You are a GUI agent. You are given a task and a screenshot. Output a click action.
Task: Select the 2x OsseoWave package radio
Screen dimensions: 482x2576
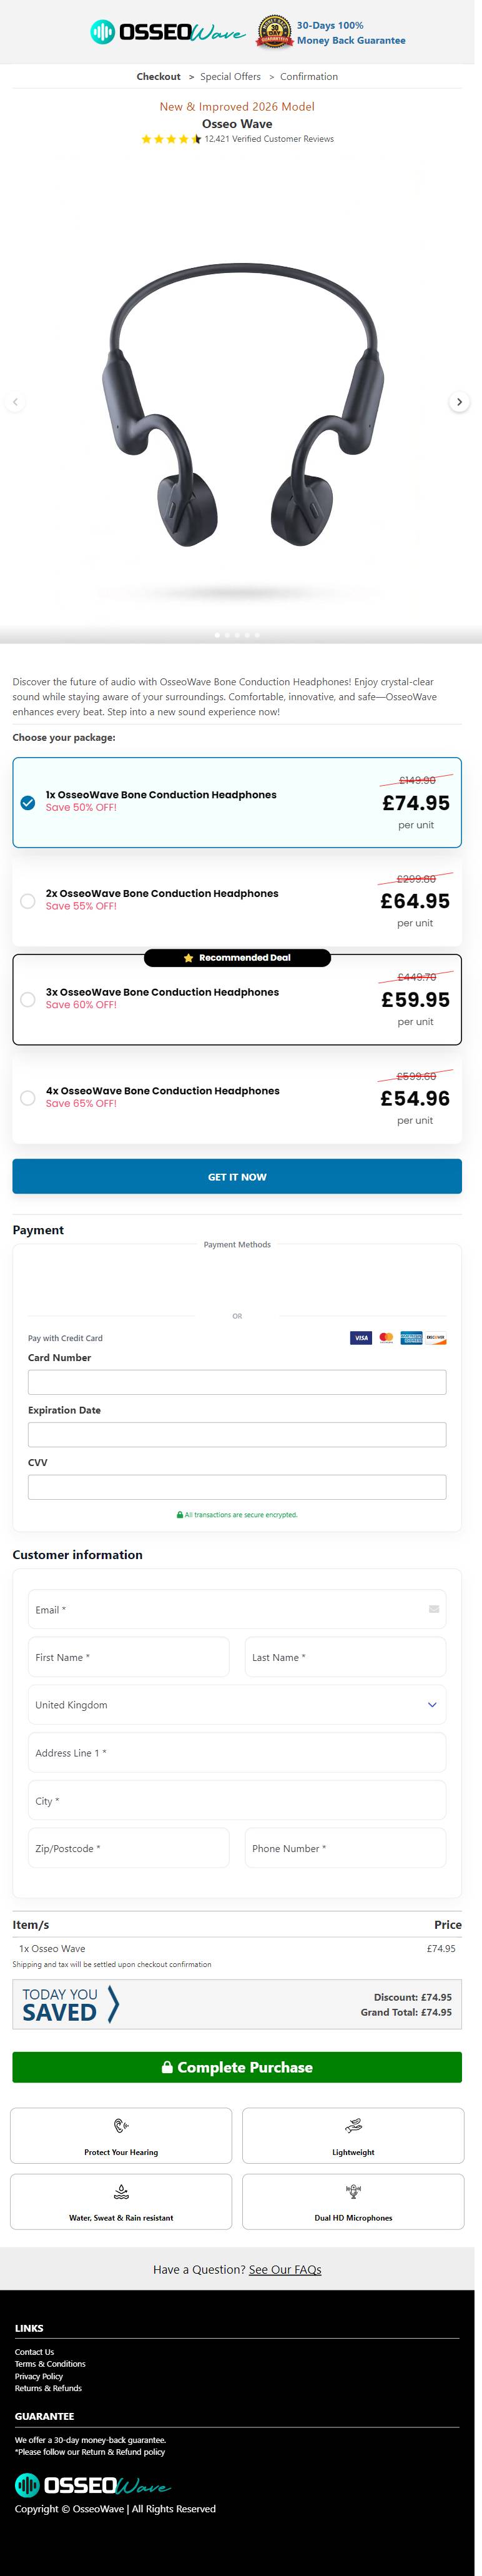click(28, 901)
